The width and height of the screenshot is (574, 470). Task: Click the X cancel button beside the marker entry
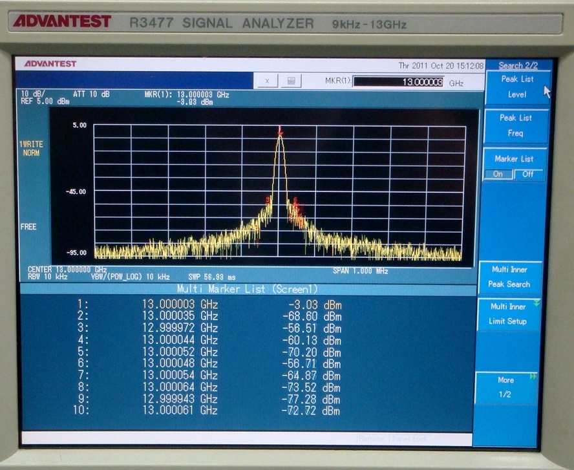tap(267, 81)
